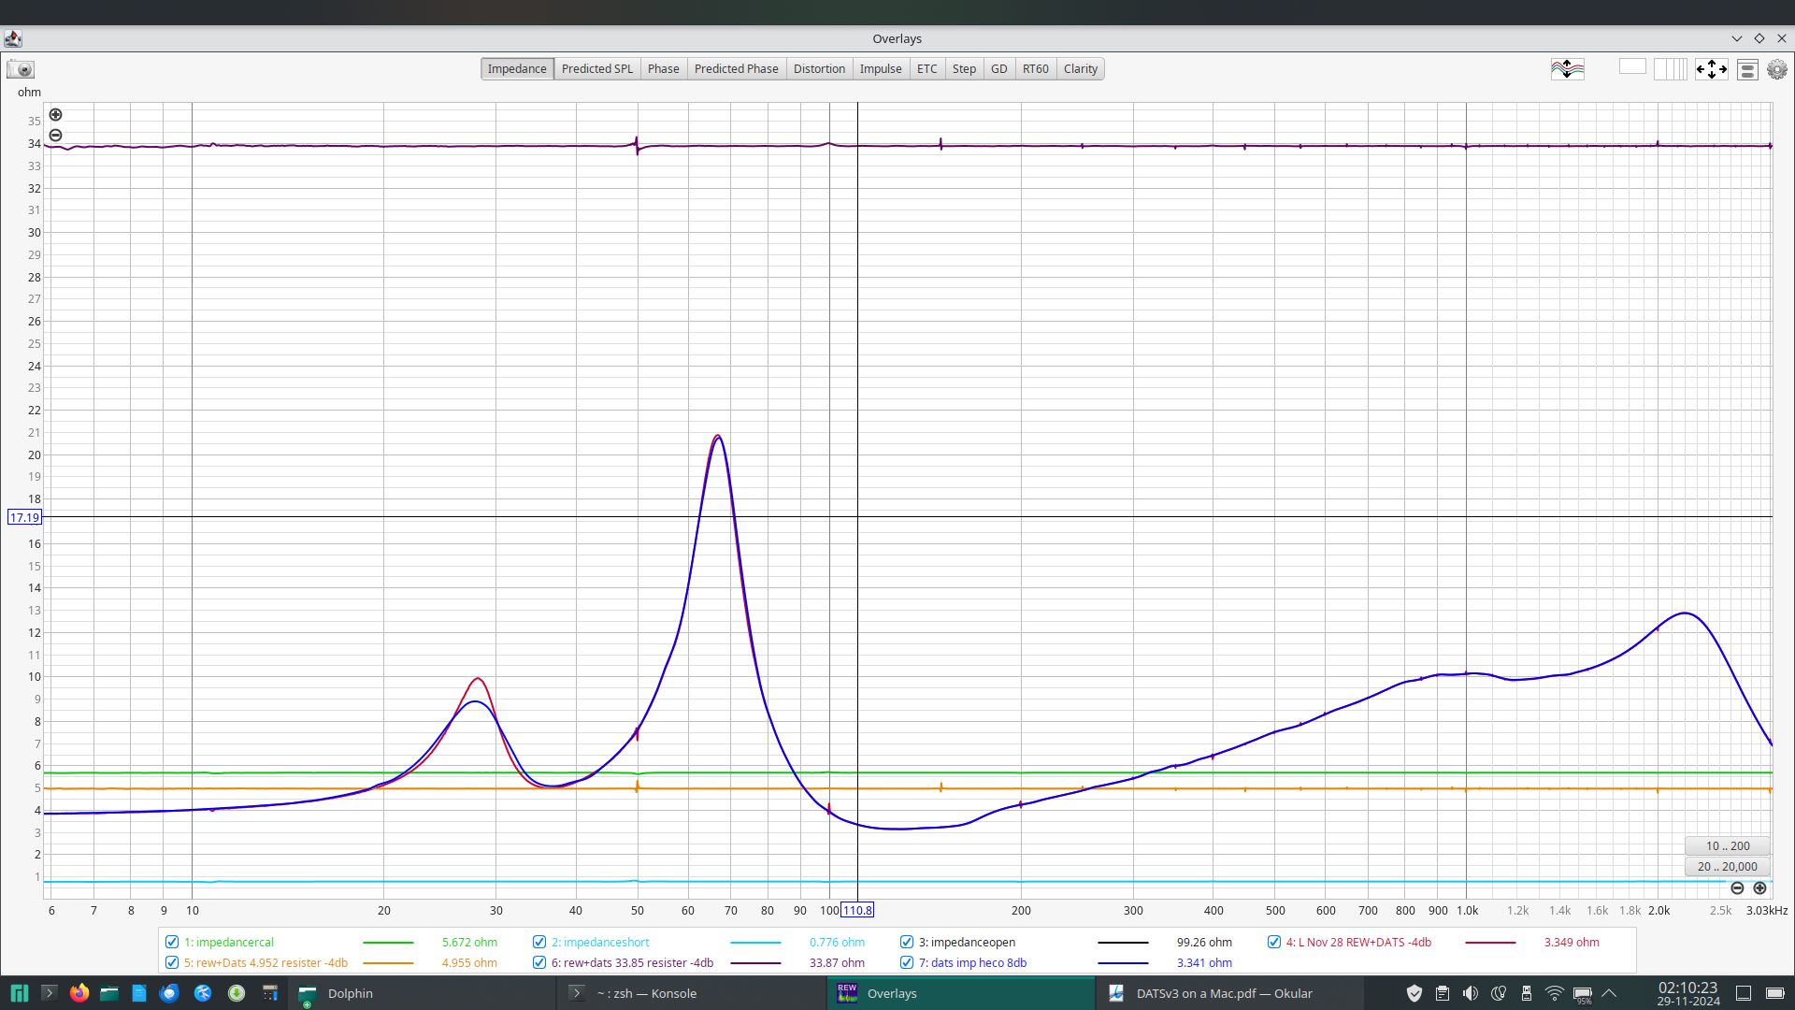Open the ETC tab
Screen dimensions: 1795x1010
pyautogui.click(x=927, y=69)
